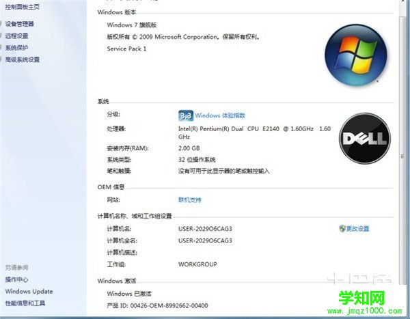
Task: Open 联机支持 website link
Action: 190,199
